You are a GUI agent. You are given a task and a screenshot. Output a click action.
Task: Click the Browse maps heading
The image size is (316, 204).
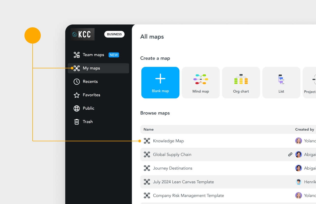(x=155, y=113)
